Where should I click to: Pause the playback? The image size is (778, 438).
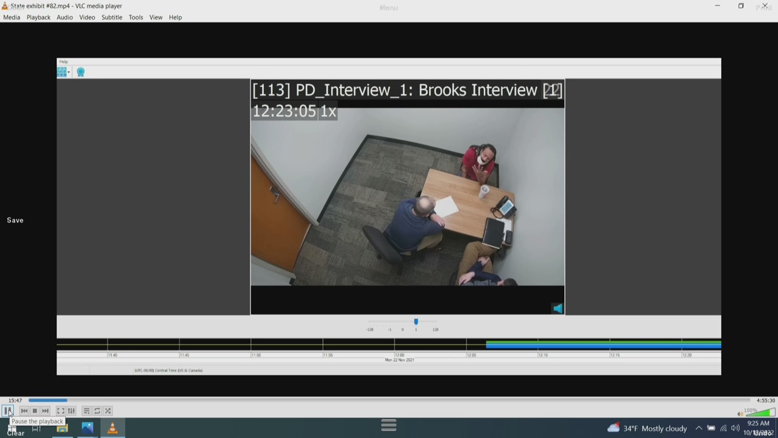coord(9,411)
